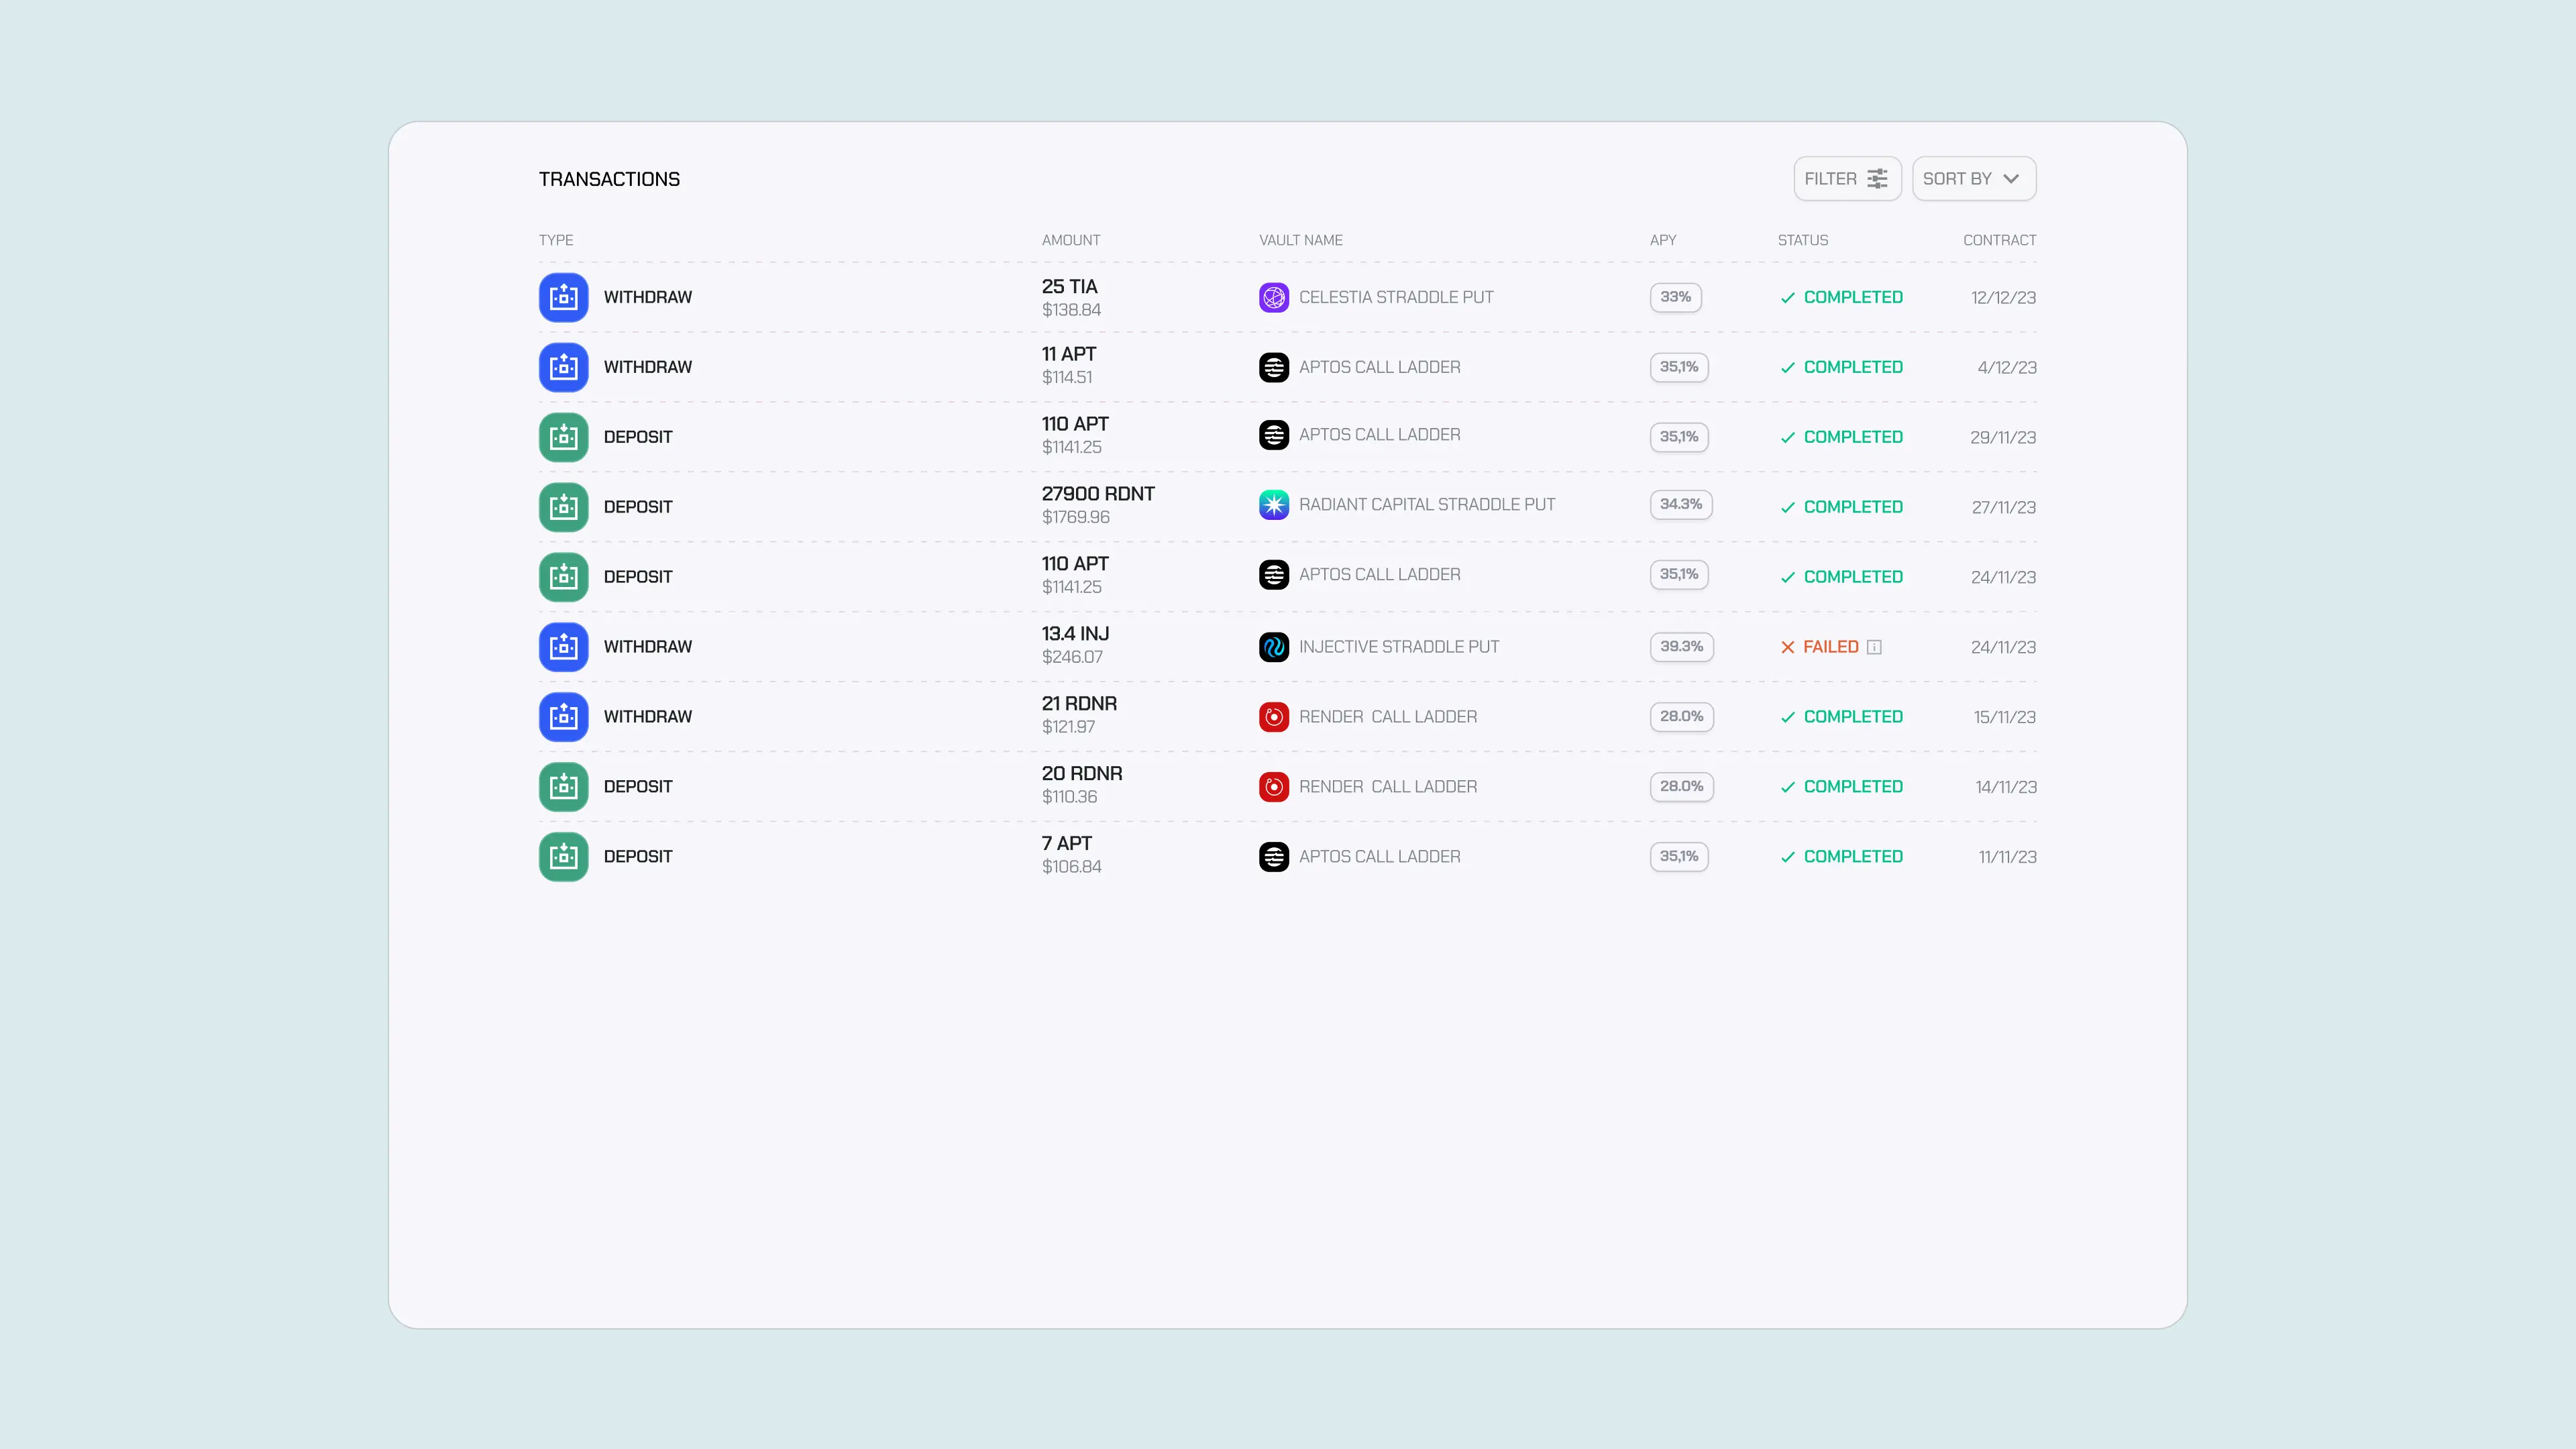Click the Radiant Capital vault logo
The image size is (2576, 1449).
1274,505
